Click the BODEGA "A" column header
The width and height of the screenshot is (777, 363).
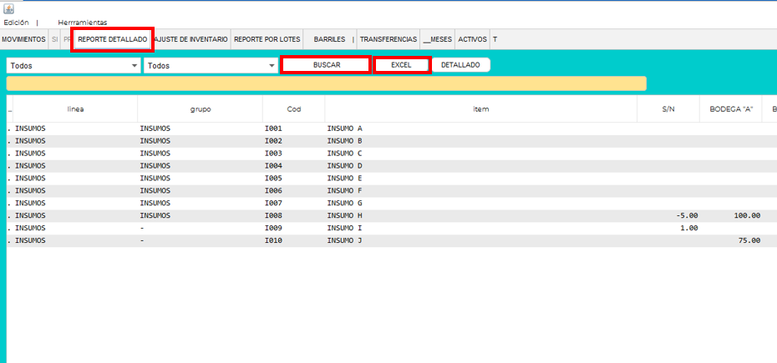click(730, 108)
